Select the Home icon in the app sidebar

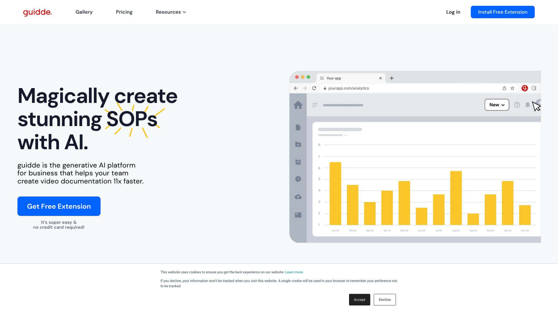coord(298,105)
